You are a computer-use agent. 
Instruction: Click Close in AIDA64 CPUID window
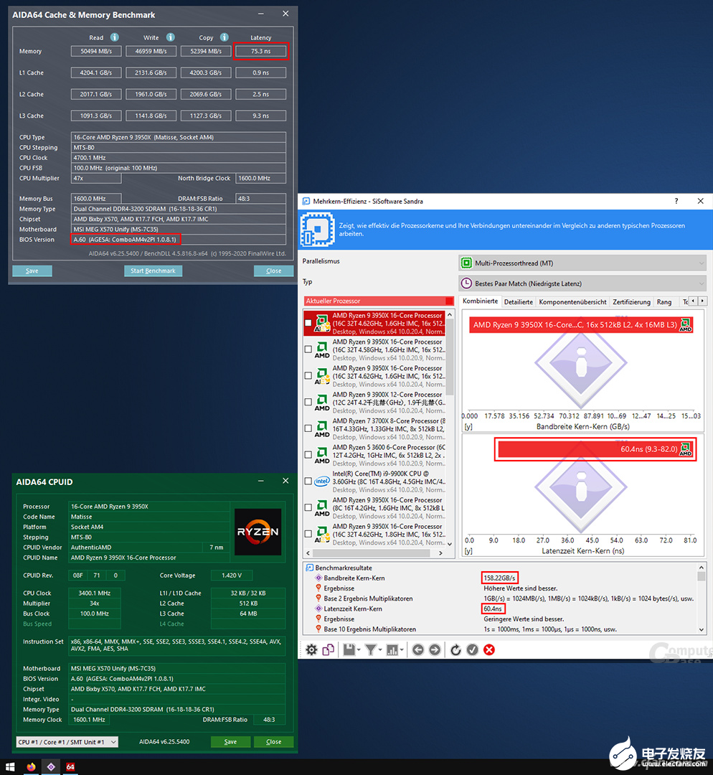click(274, 741)
